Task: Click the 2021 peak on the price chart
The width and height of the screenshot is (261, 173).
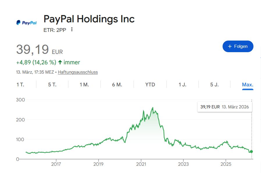Action: tap(152, 108)
